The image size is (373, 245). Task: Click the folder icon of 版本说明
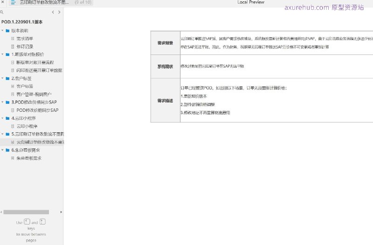[7, 31]
